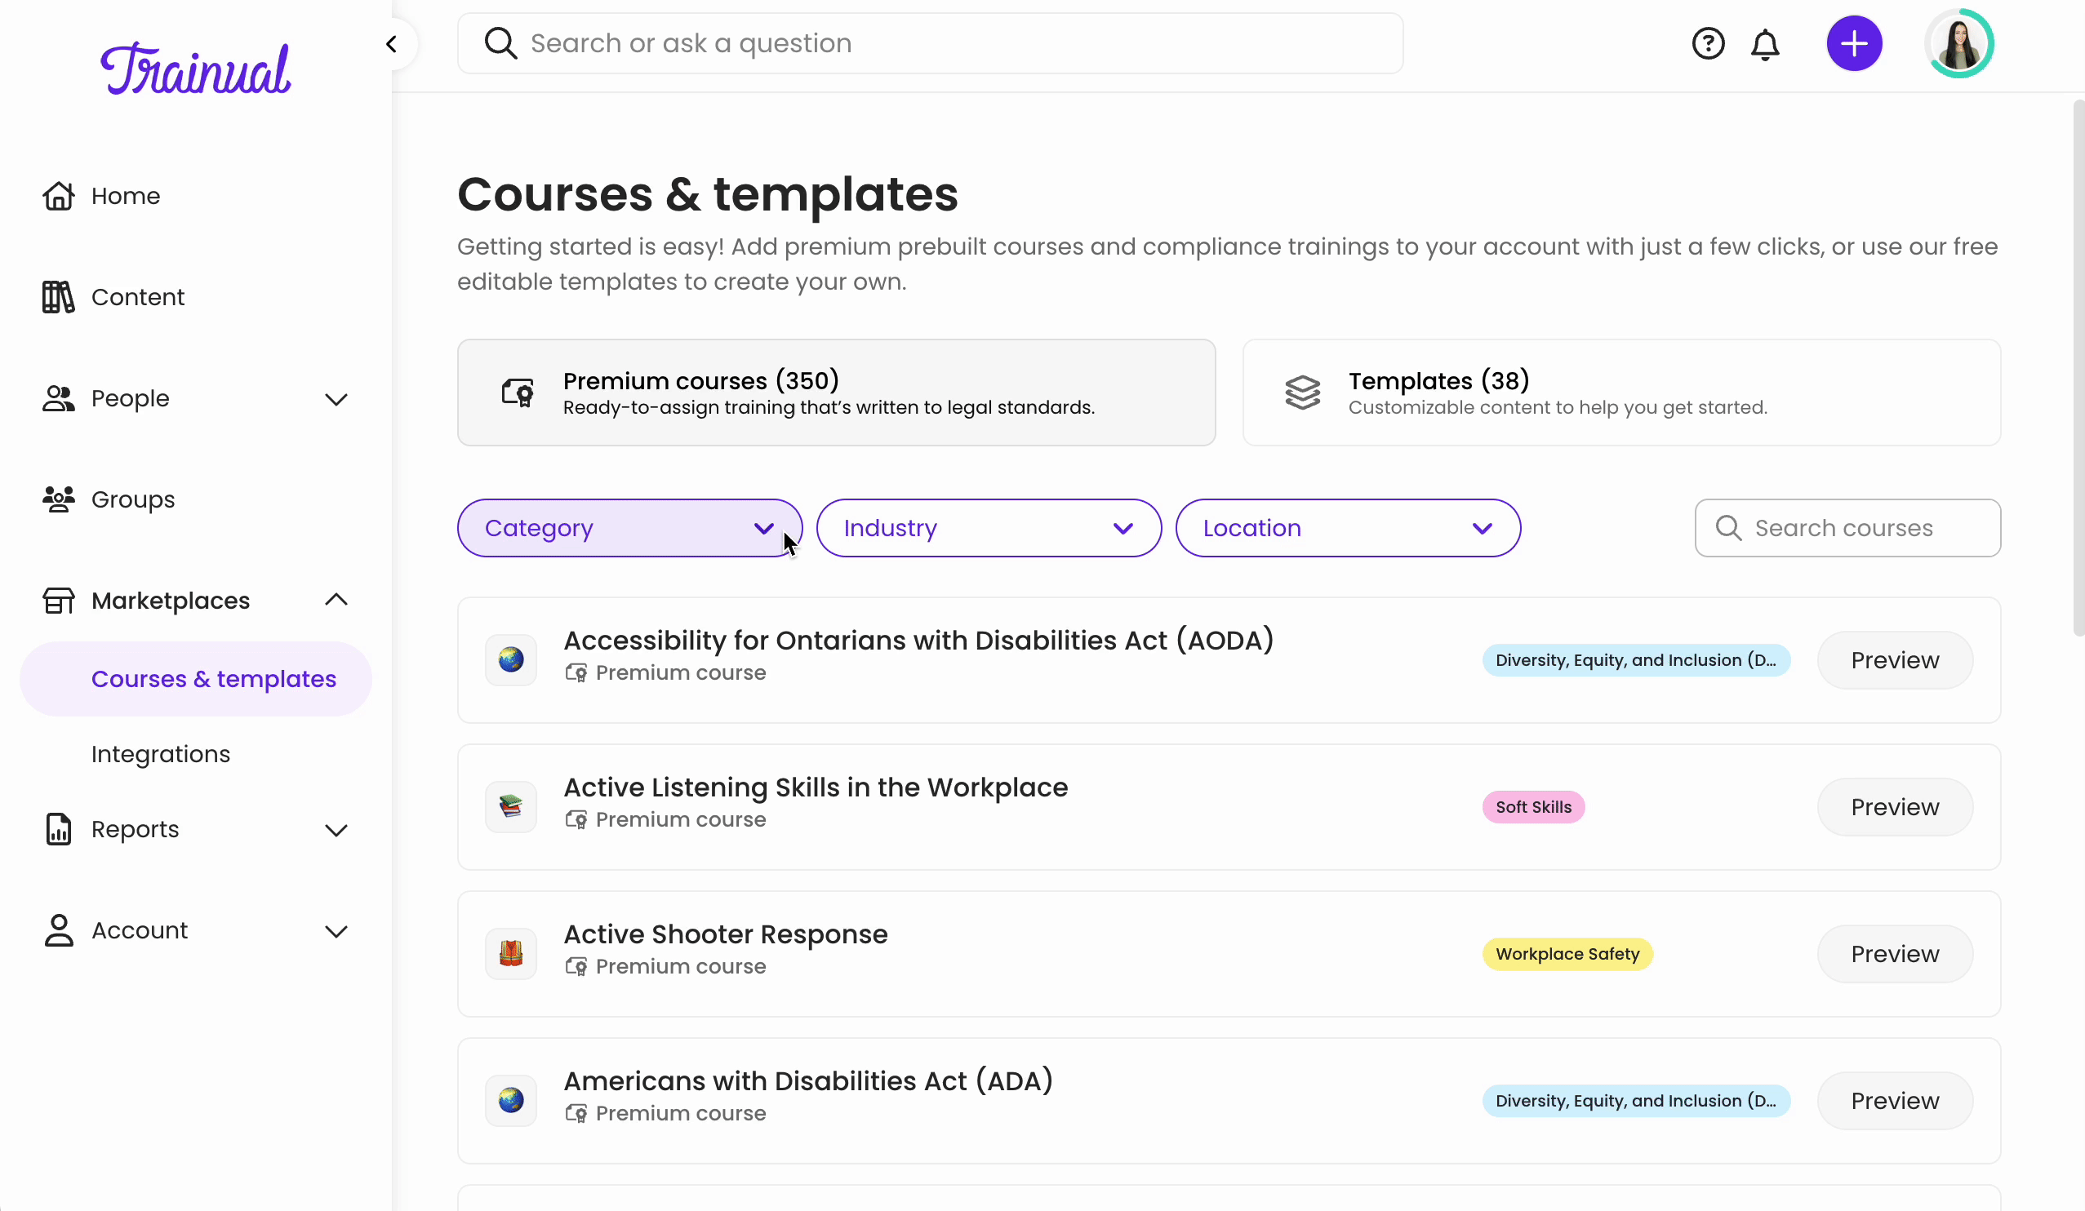The image size is (2085, 1211).
Task: Click the Reports document icon
Action: 58,829
